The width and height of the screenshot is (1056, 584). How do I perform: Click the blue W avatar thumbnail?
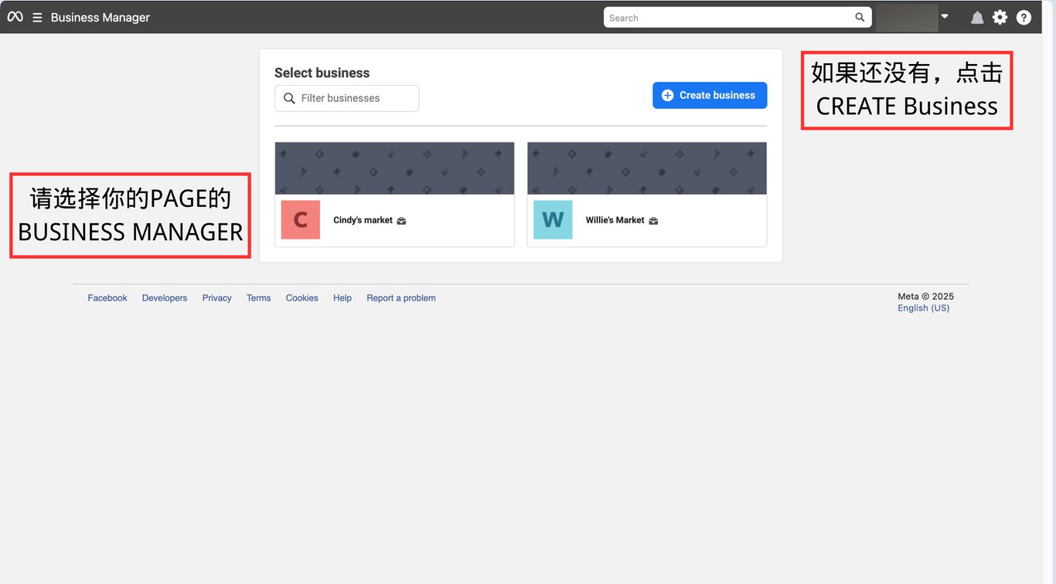553,220
